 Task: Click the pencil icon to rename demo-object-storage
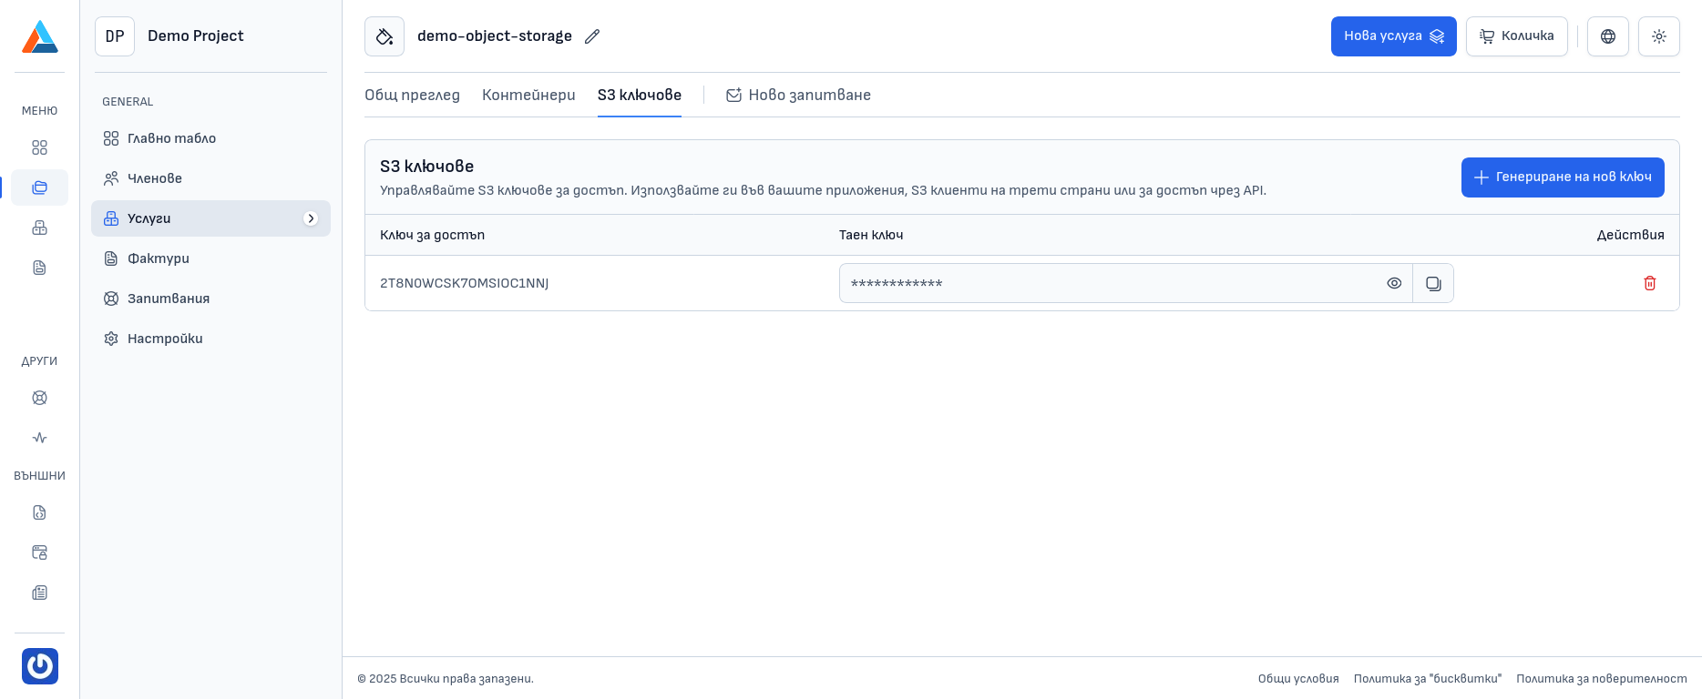click(x=592, y=36)
